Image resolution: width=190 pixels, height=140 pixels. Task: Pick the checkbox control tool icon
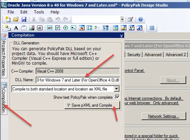[x=57, y=28]
